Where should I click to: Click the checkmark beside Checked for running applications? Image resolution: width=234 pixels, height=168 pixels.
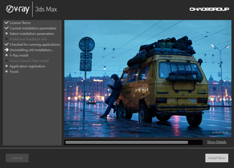6,44
